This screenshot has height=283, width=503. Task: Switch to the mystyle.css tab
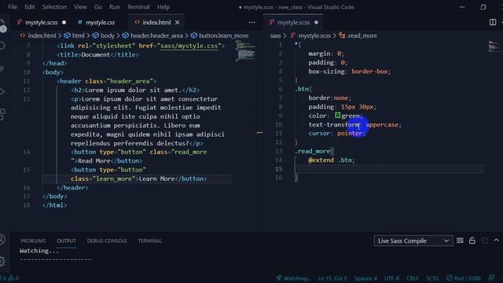100,23
